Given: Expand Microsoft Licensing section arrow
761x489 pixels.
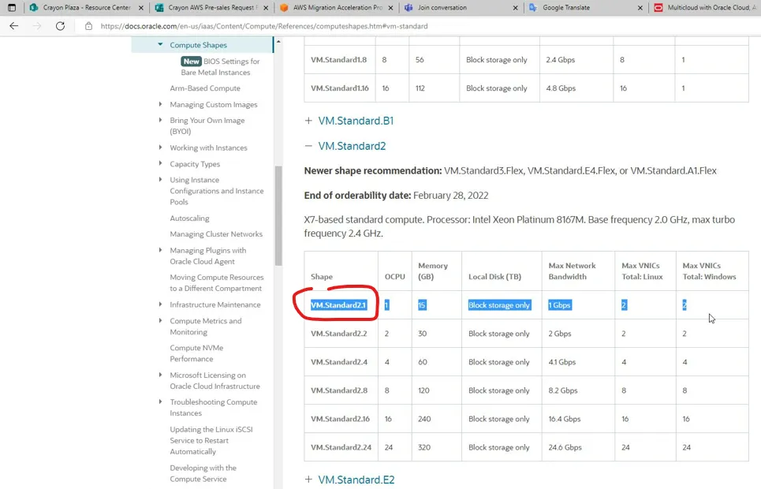Looking at the screenshot, I should [x=160, y=375].
